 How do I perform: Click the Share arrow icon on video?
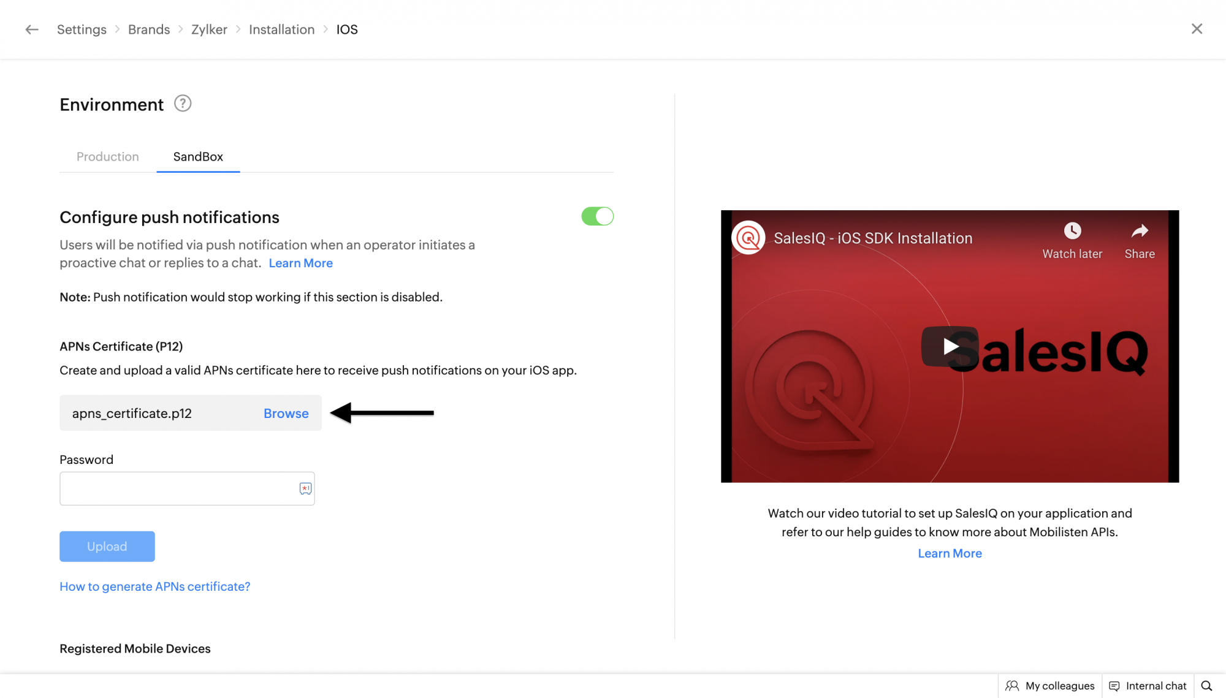tap(1140, 231)
